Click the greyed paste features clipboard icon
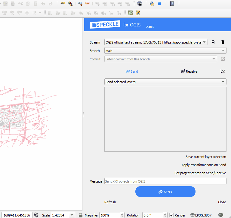The image size is (231, 218). pos(35,4)
